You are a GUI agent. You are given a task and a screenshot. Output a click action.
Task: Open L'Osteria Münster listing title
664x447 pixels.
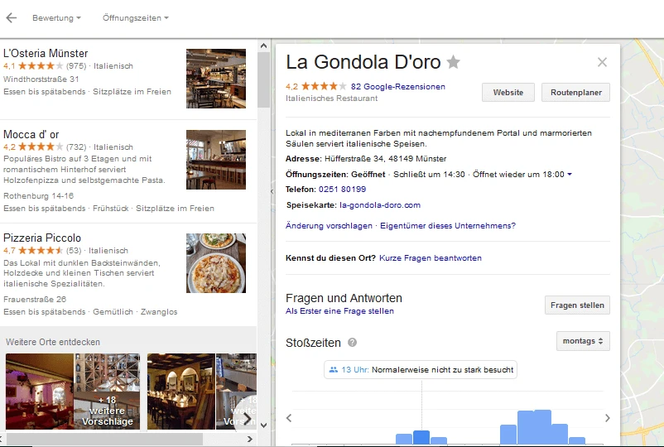[46, 53]
